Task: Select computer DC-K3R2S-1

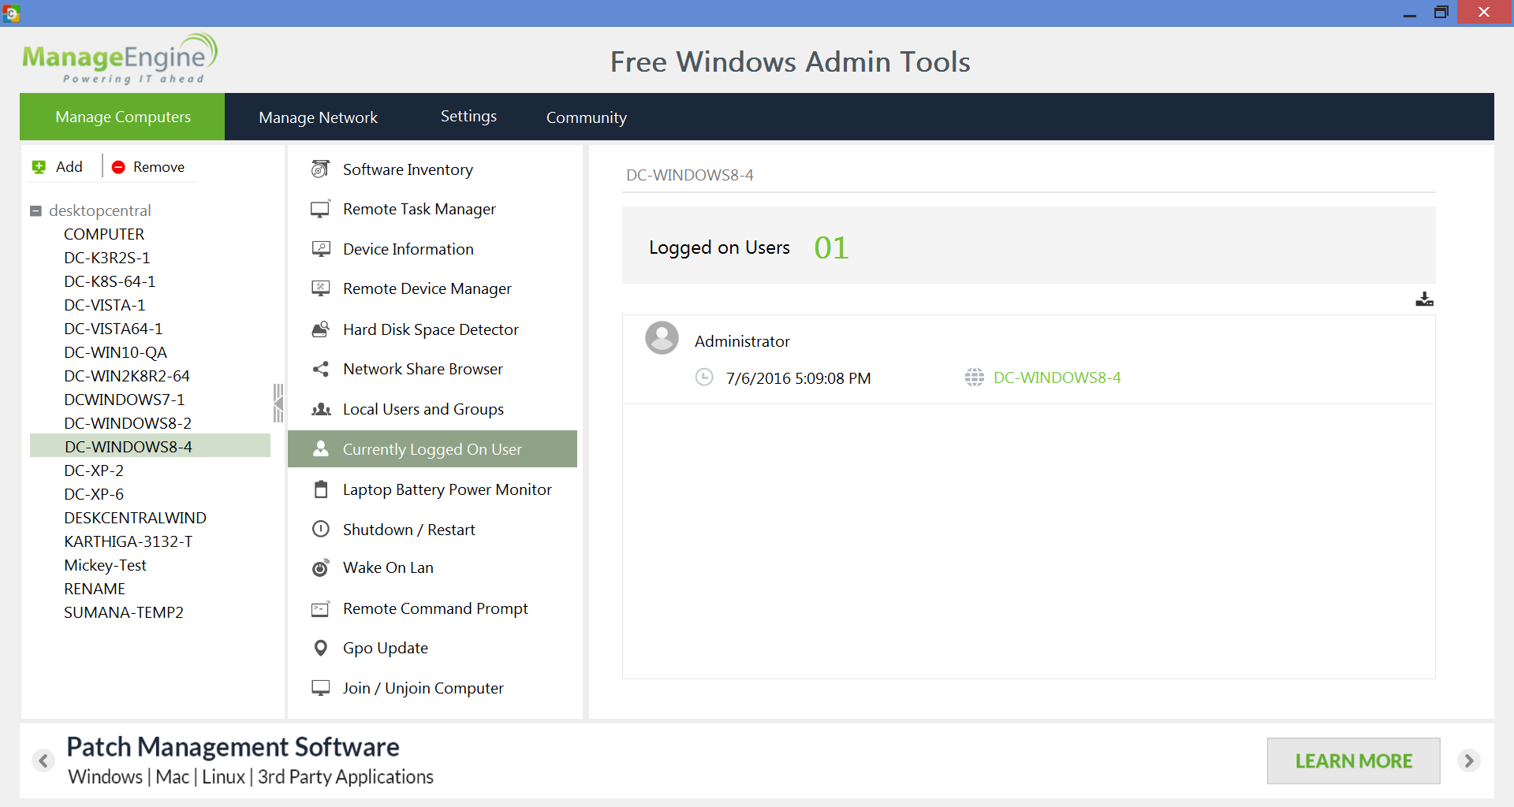Action: 107,258
